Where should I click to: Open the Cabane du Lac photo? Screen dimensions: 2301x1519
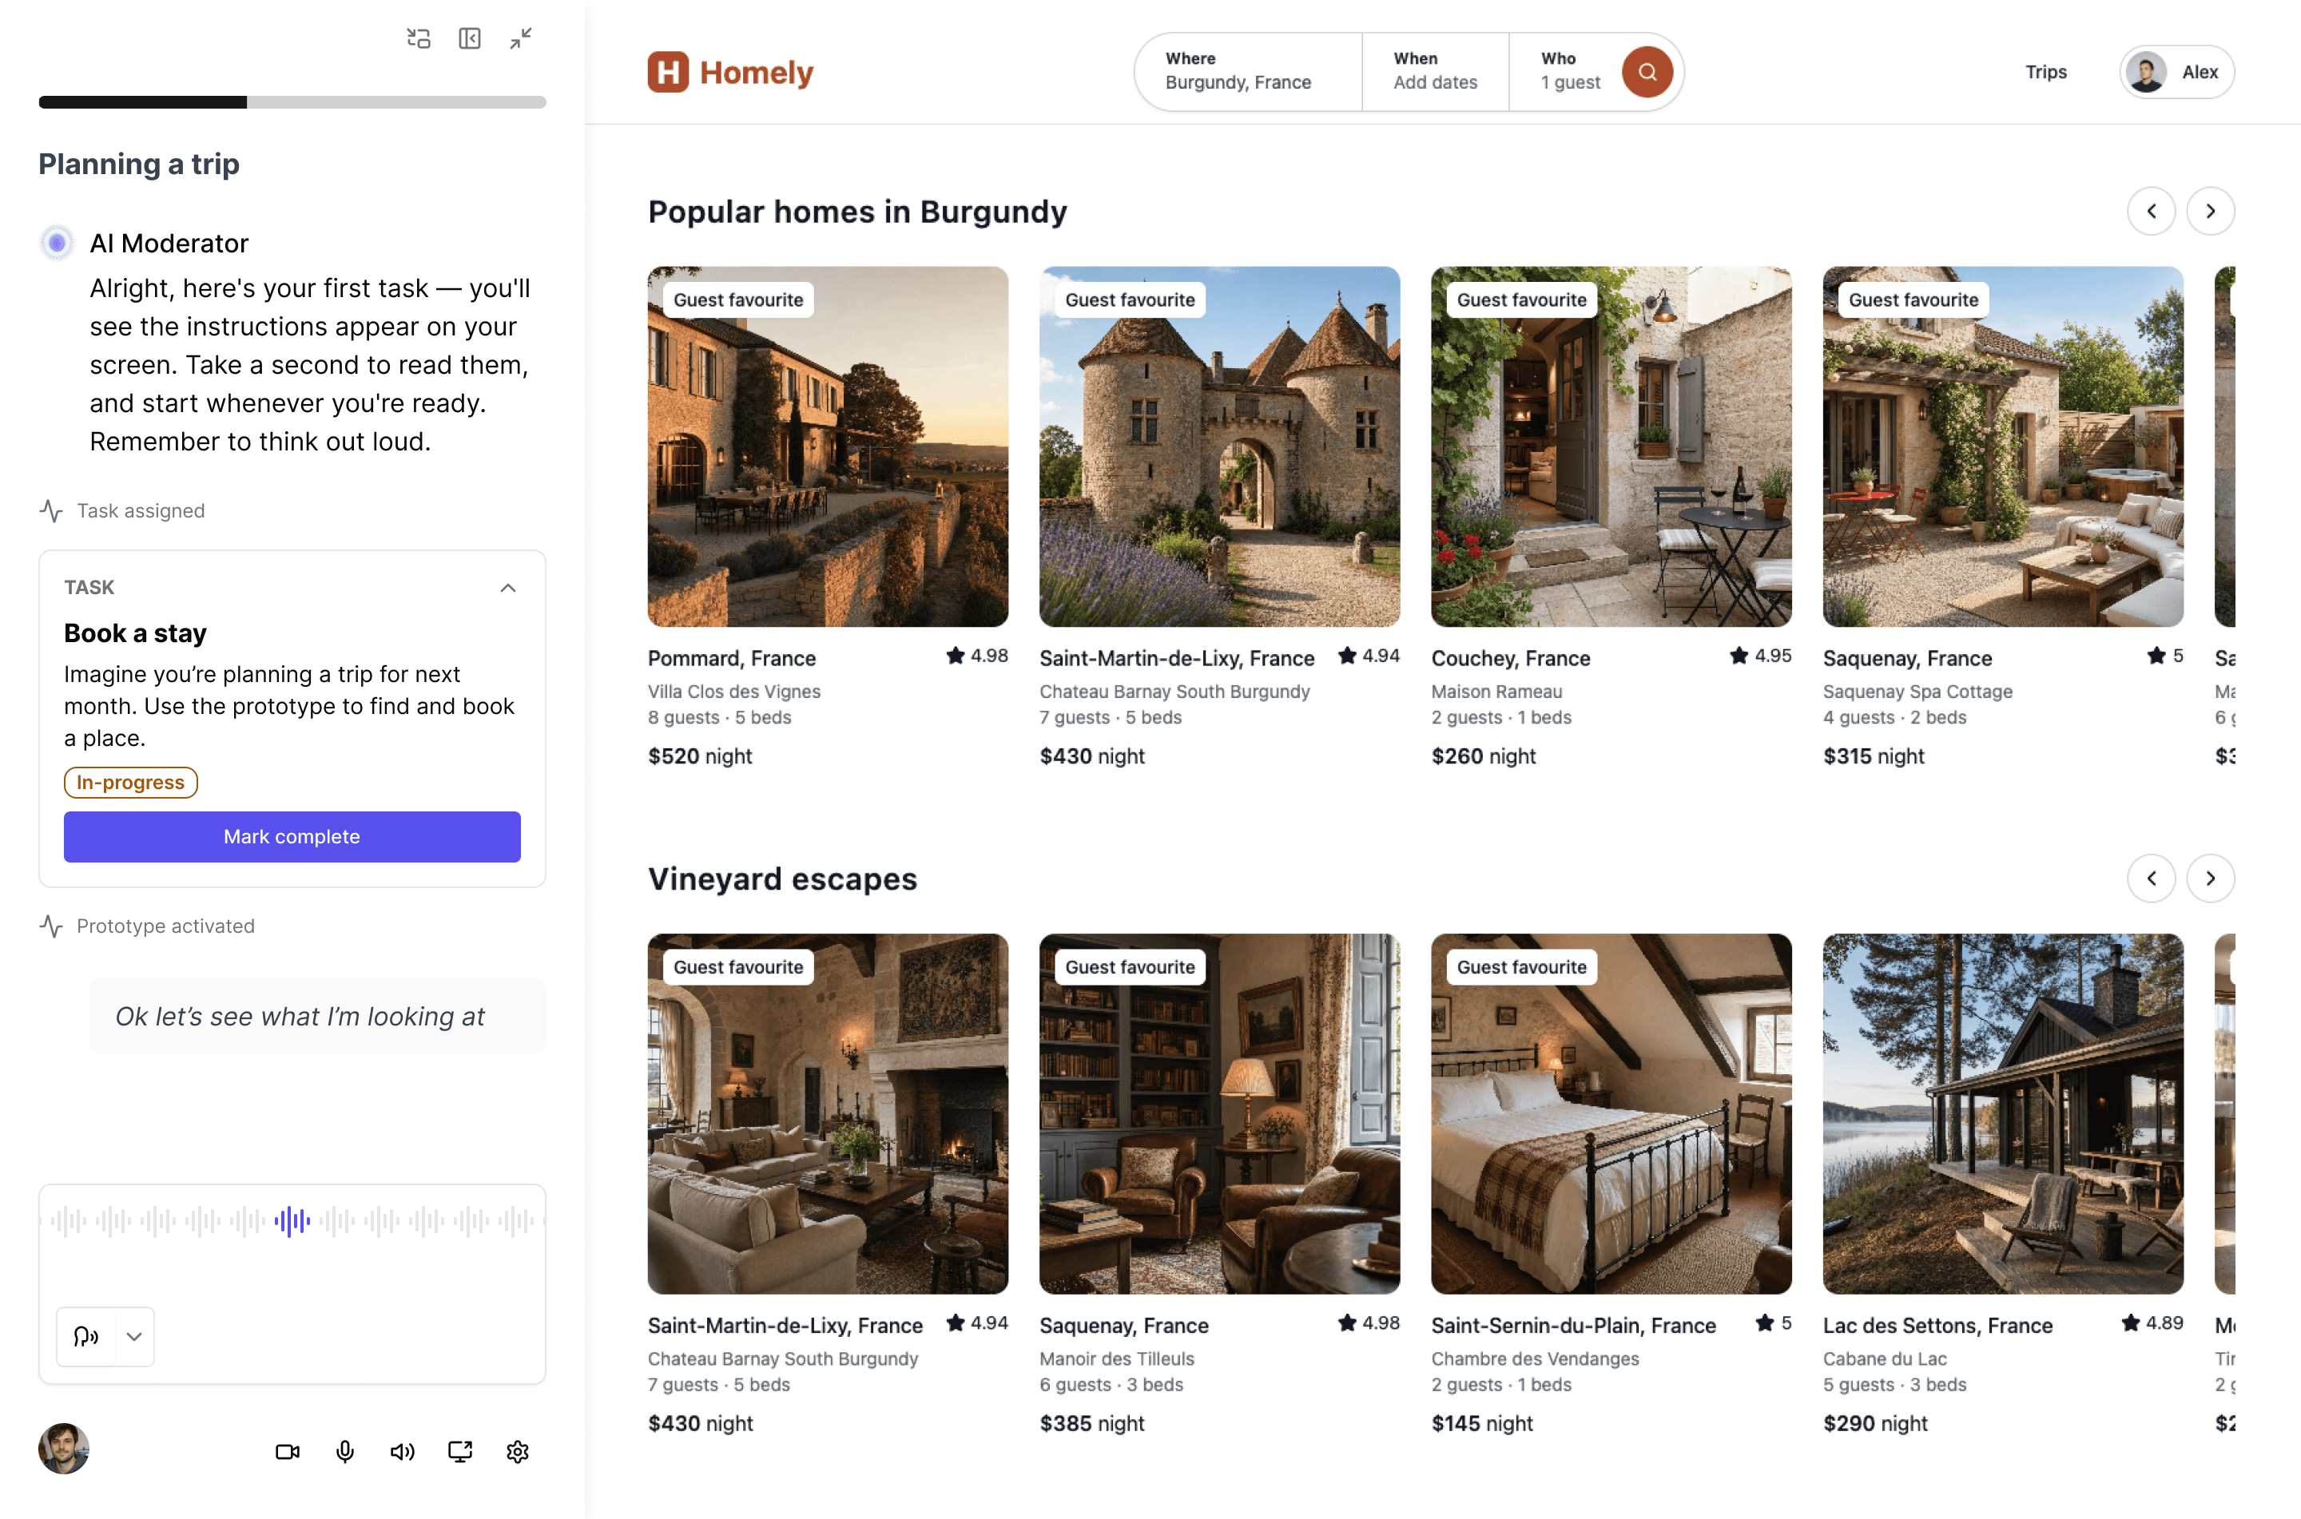coord(2003,1113)
